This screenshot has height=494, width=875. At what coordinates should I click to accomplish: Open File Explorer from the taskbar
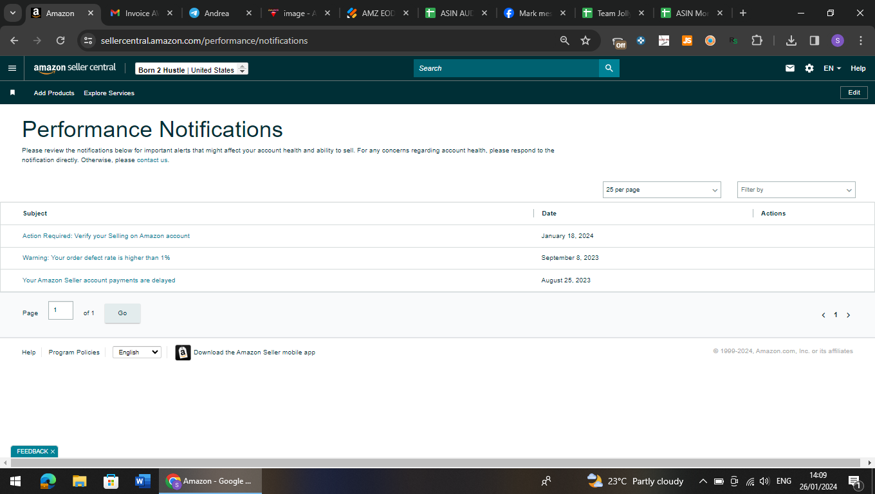coord(79,481)
